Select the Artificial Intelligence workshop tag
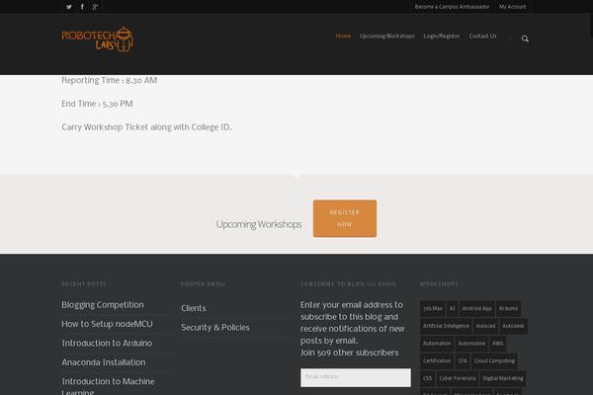Image resolution: width=593 pixels, height=395 pixels. coord(446,326)
